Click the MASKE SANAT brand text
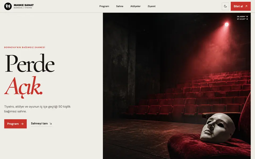The image size is (255, 159). pyautogui.click(x=24, y=5)
